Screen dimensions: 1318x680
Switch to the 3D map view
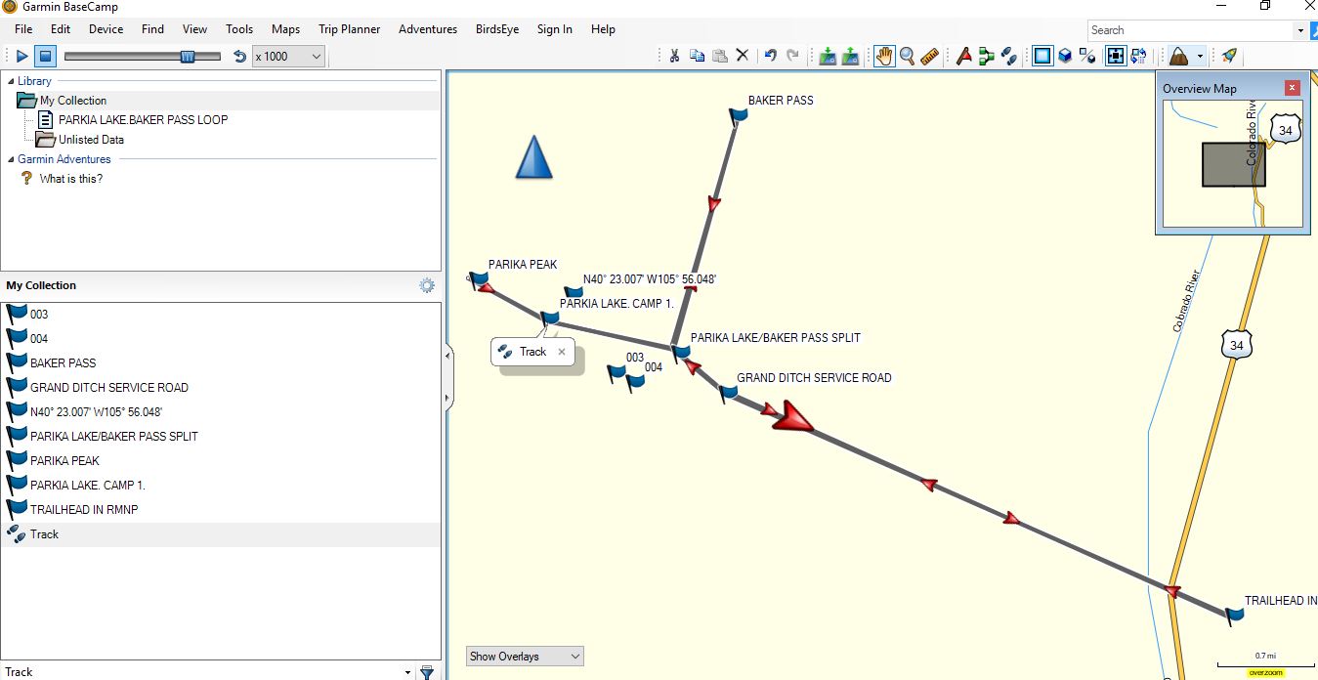1065,57
